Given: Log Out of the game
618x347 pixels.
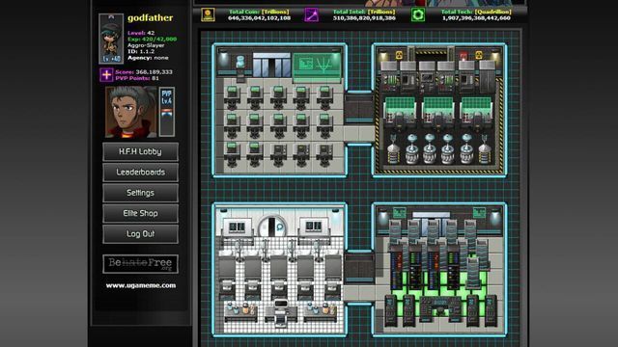Looking at the screenshot, I should click(140, 233).
